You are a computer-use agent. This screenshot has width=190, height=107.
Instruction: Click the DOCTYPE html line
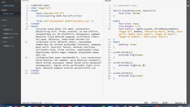pos(40,5)
